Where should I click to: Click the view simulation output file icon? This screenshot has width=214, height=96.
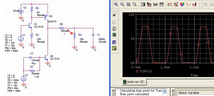pos(114,29)
